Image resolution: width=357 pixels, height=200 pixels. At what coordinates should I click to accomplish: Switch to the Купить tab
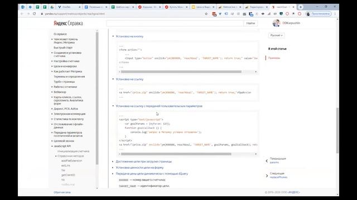(176, 7)
